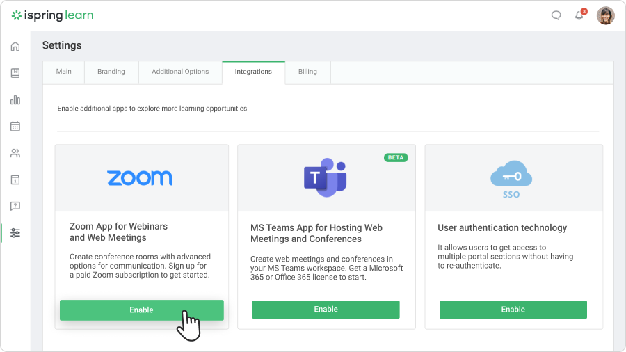Screen dimensions: 626x352
Task: Click "Zoom App for Webinars" title
Action: [x=118, y=232]
